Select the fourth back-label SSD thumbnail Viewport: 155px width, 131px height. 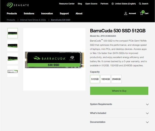tap(13, 71)
